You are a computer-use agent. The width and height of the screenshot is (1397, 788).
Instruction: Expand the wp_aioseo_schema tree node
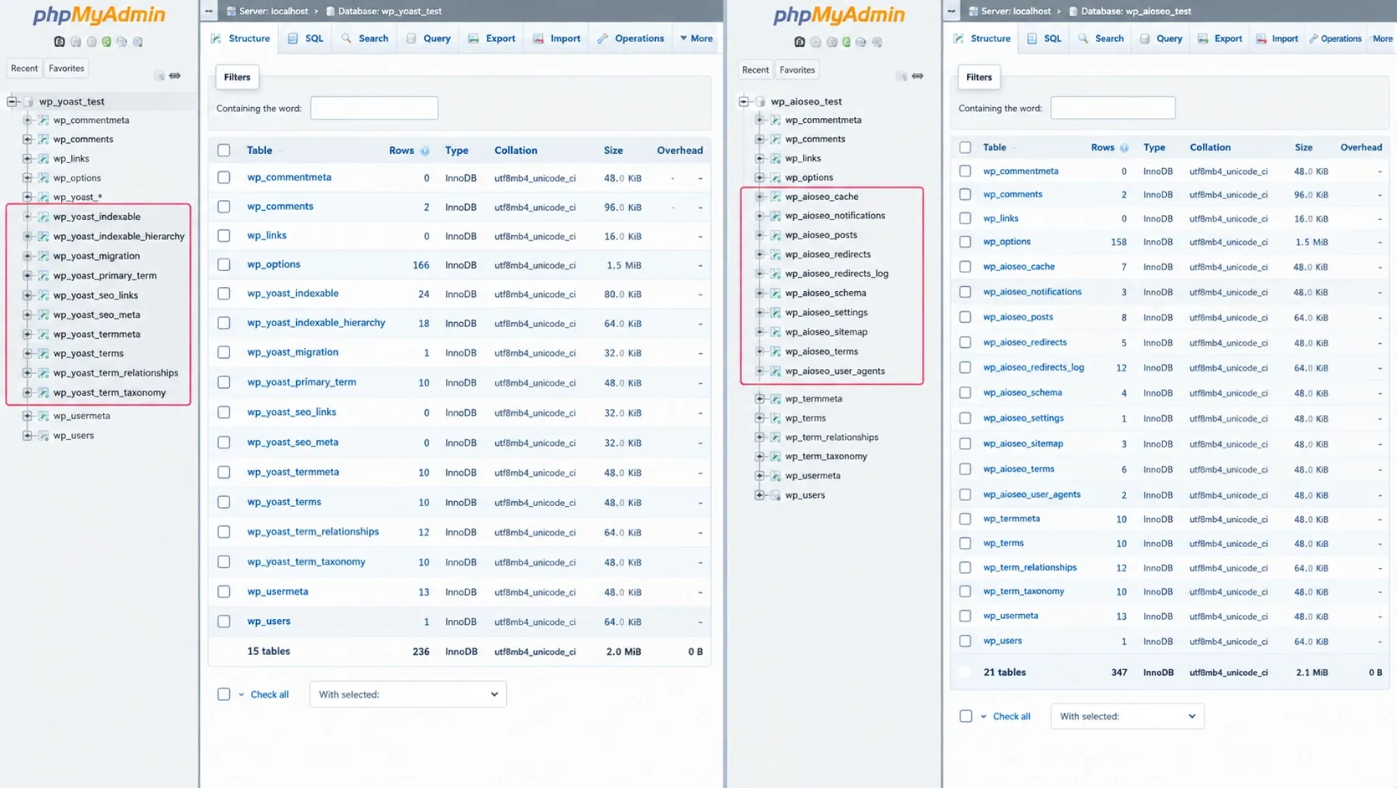(x=760, y=293)
